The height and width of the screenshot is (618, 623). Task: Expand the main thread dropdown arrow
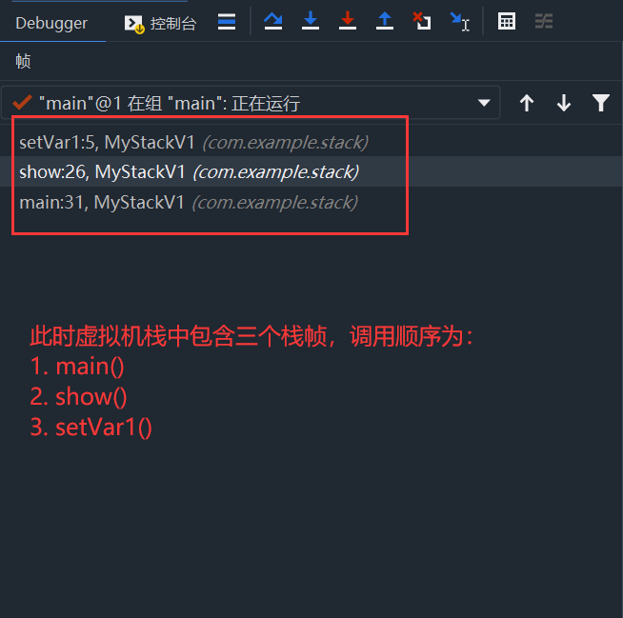pos(484,103)
